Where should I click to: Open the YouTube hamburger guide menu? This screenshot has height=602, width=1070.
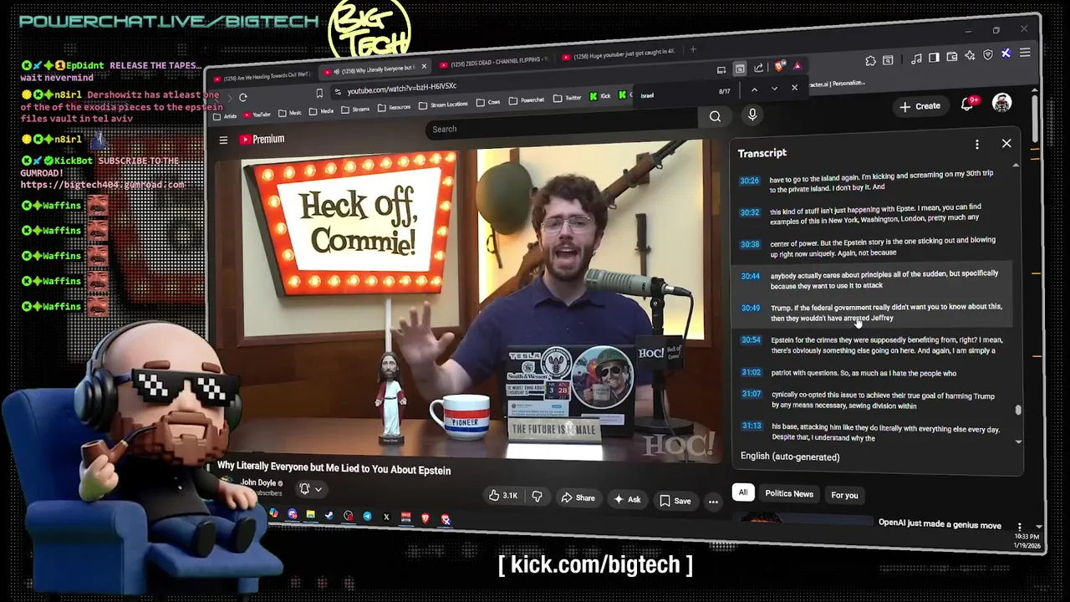click(223, 140)
